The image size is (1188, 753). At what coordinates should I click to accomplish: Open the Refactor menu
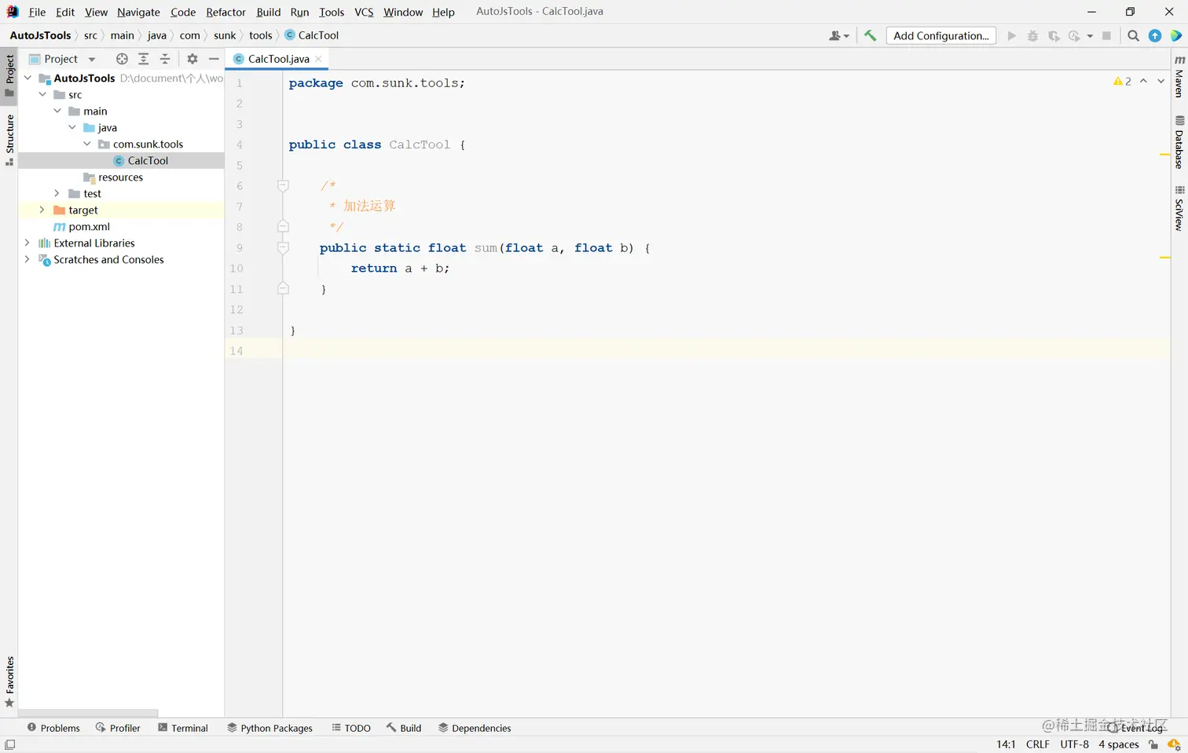tap(225, 12)
